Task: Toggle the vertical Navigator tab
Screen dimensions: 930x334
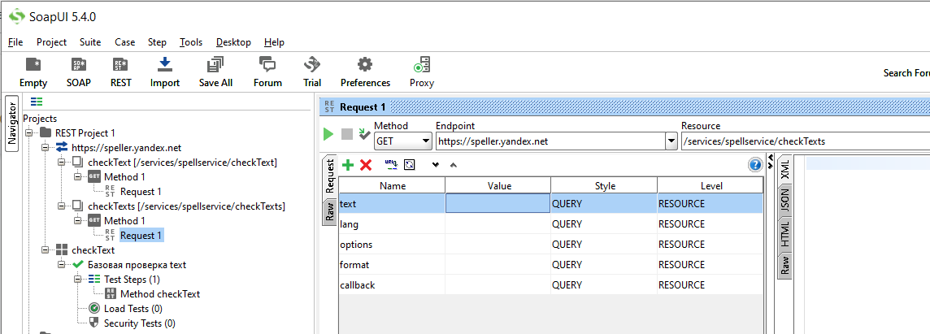Action: coord(12,124)
